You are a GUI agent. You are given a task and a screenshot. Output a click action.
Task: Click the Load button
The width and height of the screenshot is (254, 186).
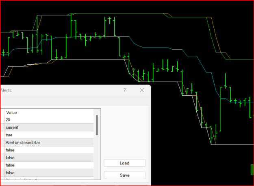point(125,163)
